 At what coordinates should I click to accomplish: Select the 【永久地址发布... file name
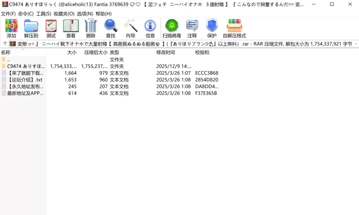coord(26,86)
